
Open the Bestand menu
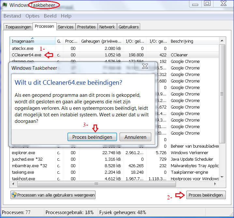click(x=12, y=16)
